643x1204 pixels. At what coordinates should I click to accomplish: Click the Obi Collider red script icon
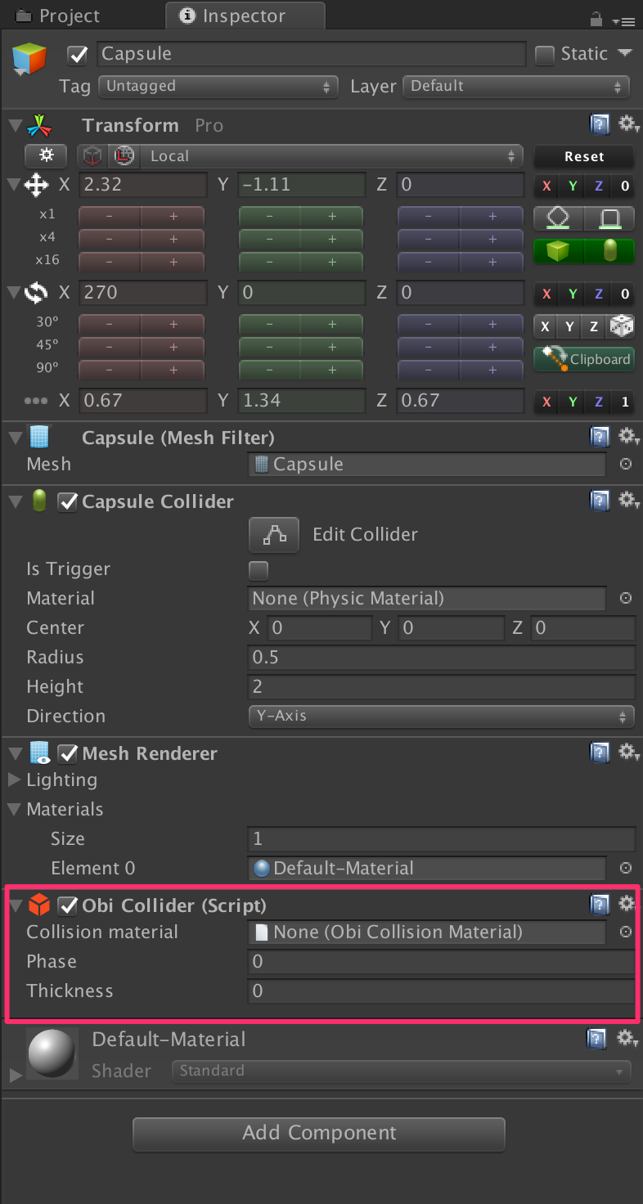pos(38,905)
